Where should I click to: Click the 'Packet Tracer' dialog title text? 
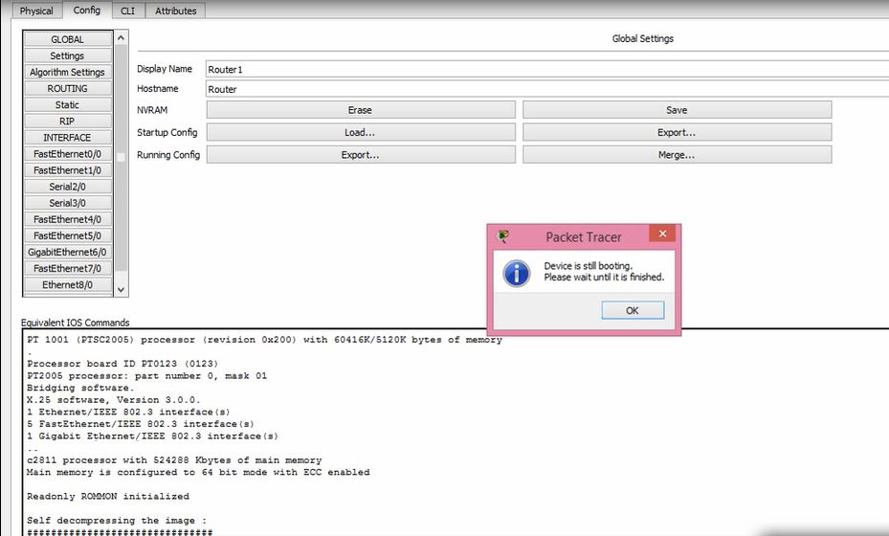point(584,237)
